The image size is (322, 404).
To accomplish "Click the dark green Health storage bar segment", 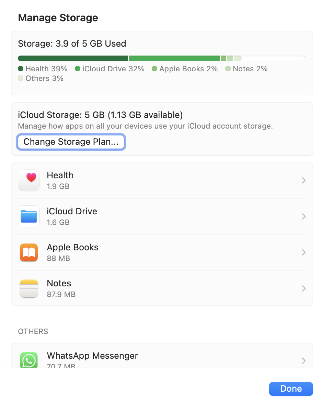I will [73, 58].
